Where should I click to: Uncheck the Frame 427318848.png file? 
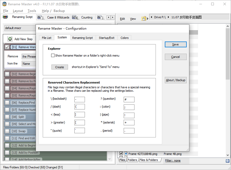tap(121, 154)
